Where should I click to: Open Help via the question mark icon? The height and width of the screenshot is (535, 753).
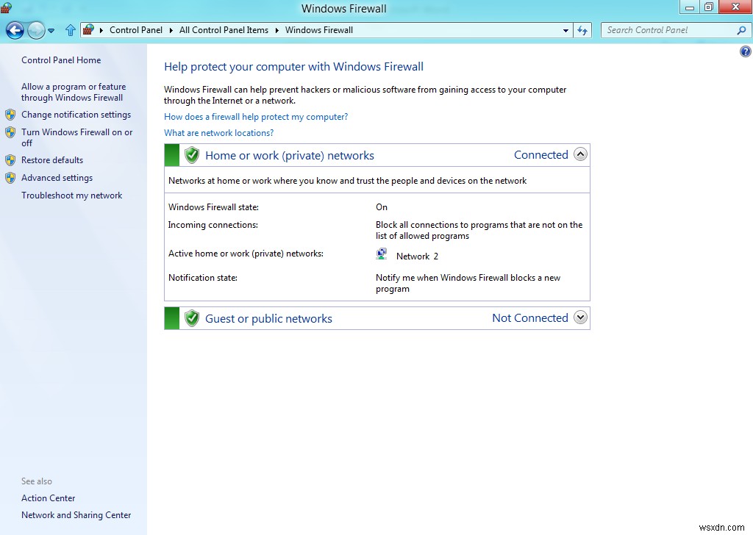746,51
